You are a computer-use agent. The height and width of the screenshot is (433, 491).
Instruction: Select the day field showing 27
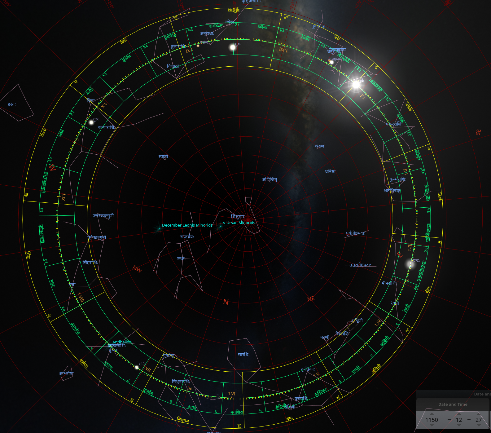(479, 420)
